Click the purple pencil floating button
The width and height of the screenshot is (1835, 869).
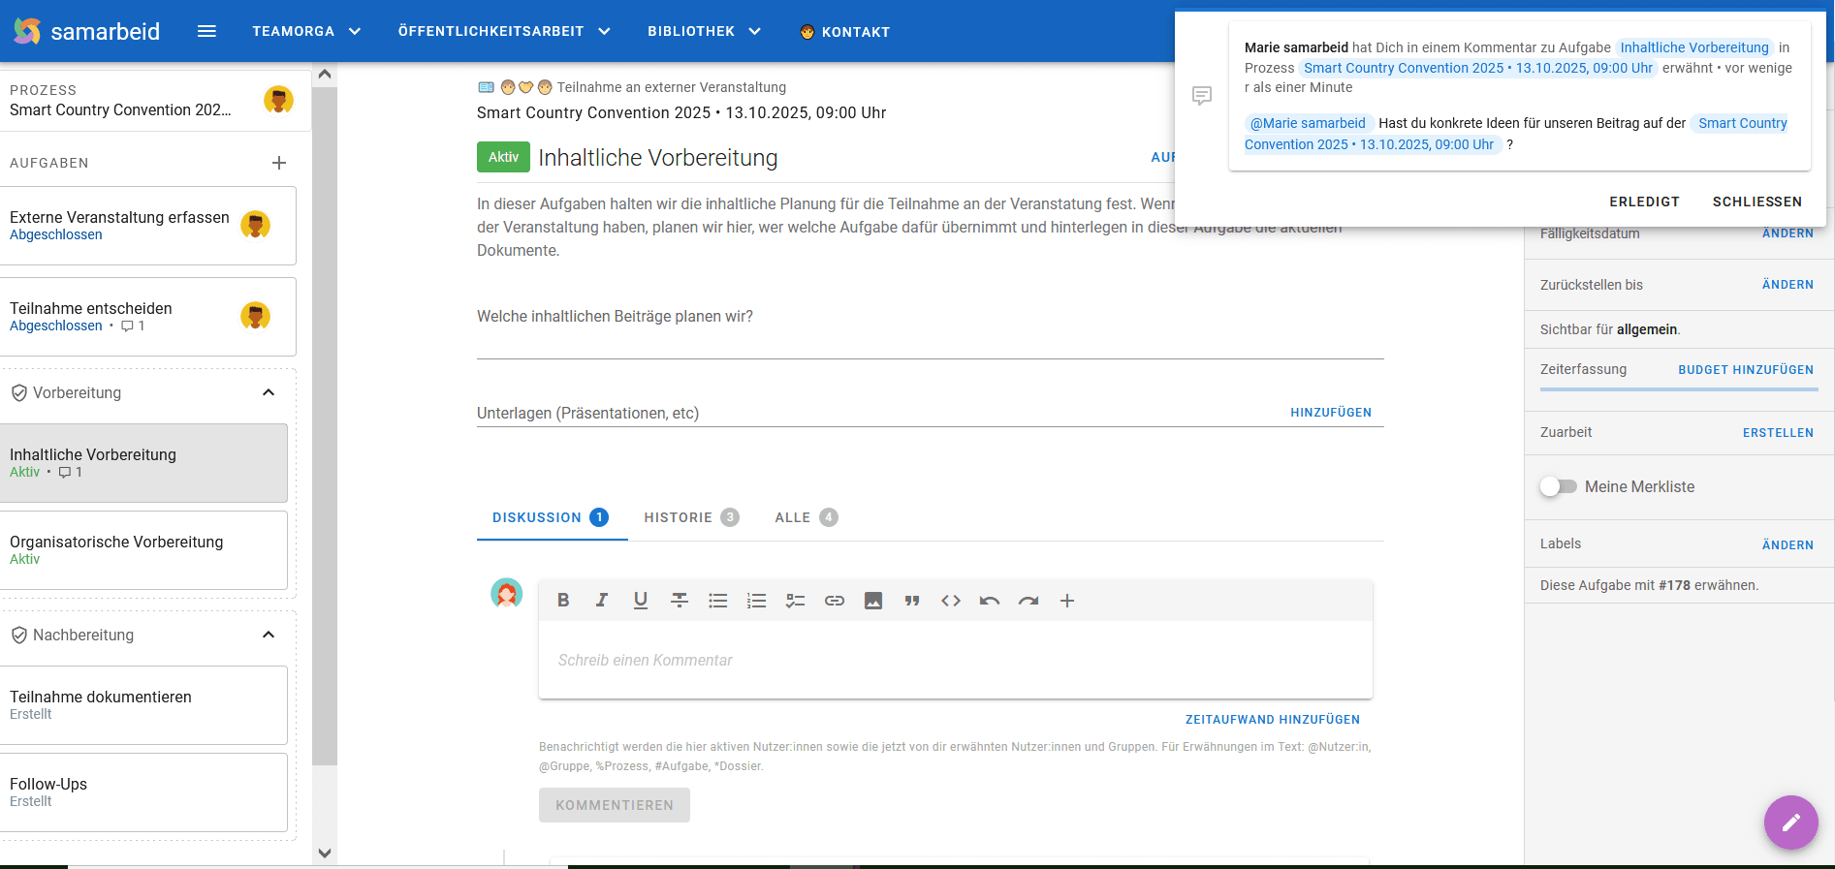pos(1790,822)
